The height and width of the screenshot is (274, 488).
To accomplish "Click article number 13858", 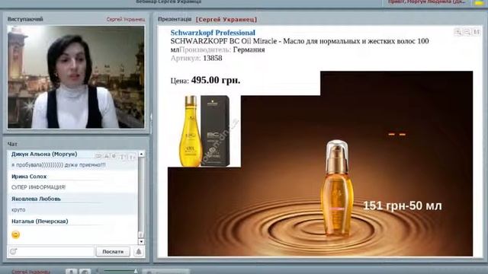I will click(x=213, y=58).
